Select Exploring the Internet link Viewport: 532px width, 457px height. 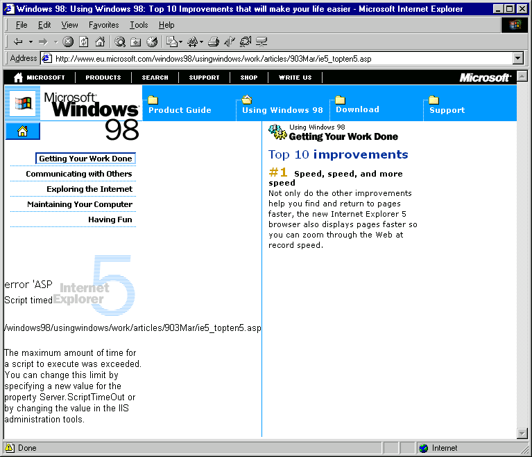[89, 189]
